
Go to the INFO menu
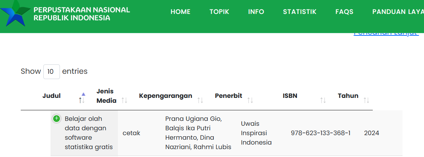pos(256,12)
